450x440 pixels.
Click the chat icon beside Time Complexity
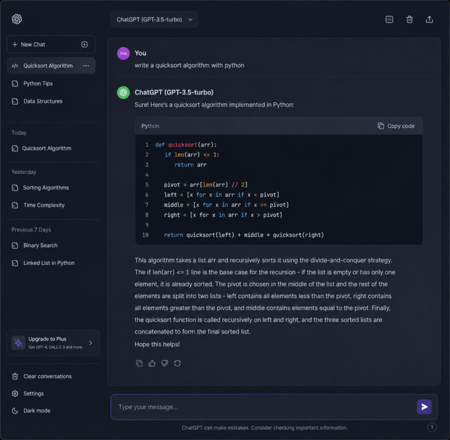(x=15, y=205)
